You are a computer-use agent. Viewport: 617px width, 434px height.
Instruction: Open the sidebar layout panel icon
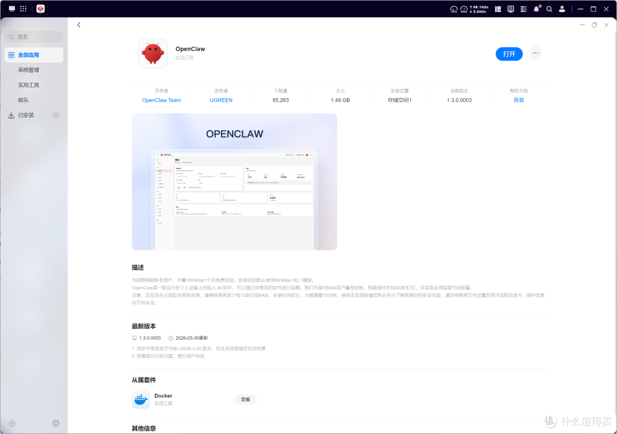498,9
